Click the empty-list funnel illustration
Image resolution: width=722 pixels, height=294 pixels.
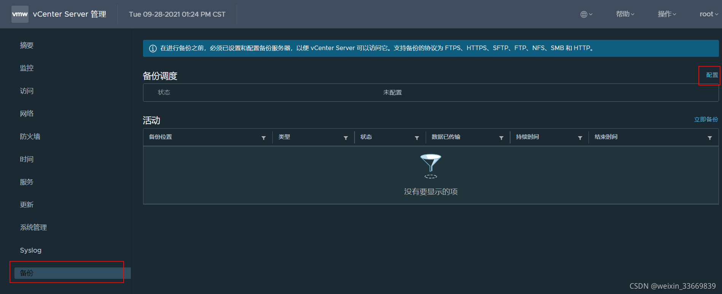(x=431, y=166)
